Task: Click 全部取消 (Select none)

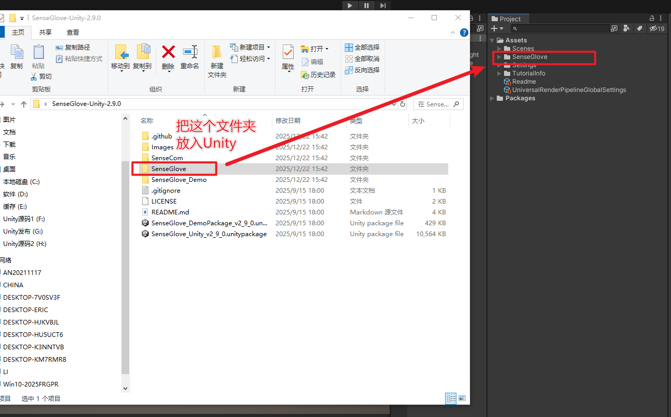Action: pos(362,58)
